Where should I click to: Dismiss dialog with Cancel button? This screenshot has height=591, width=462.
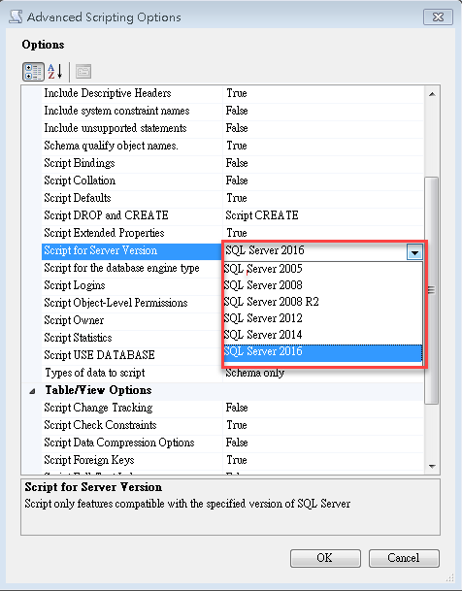point(404,558)
